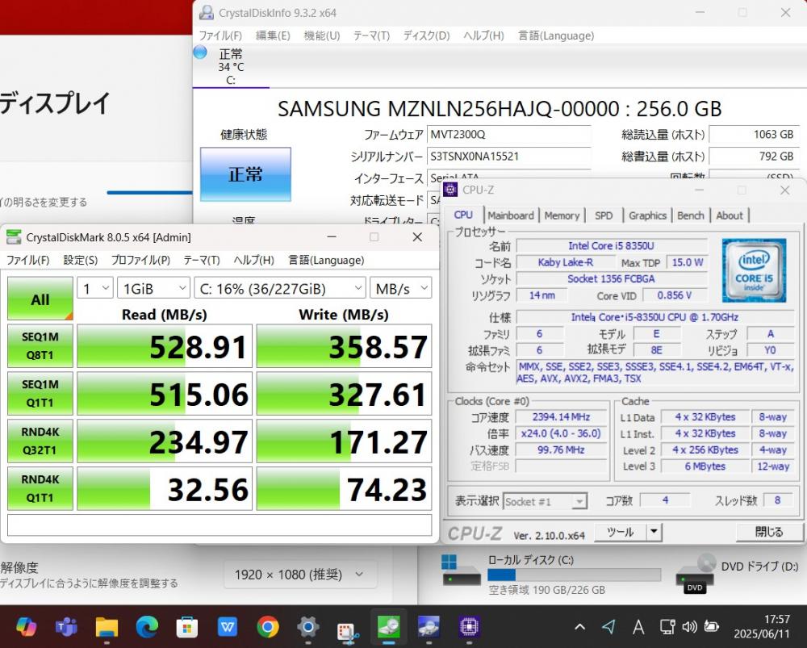
Task: Open ヘルプ(H) menu in CrystalDiskMark
Action: click(x=253, y=261)
